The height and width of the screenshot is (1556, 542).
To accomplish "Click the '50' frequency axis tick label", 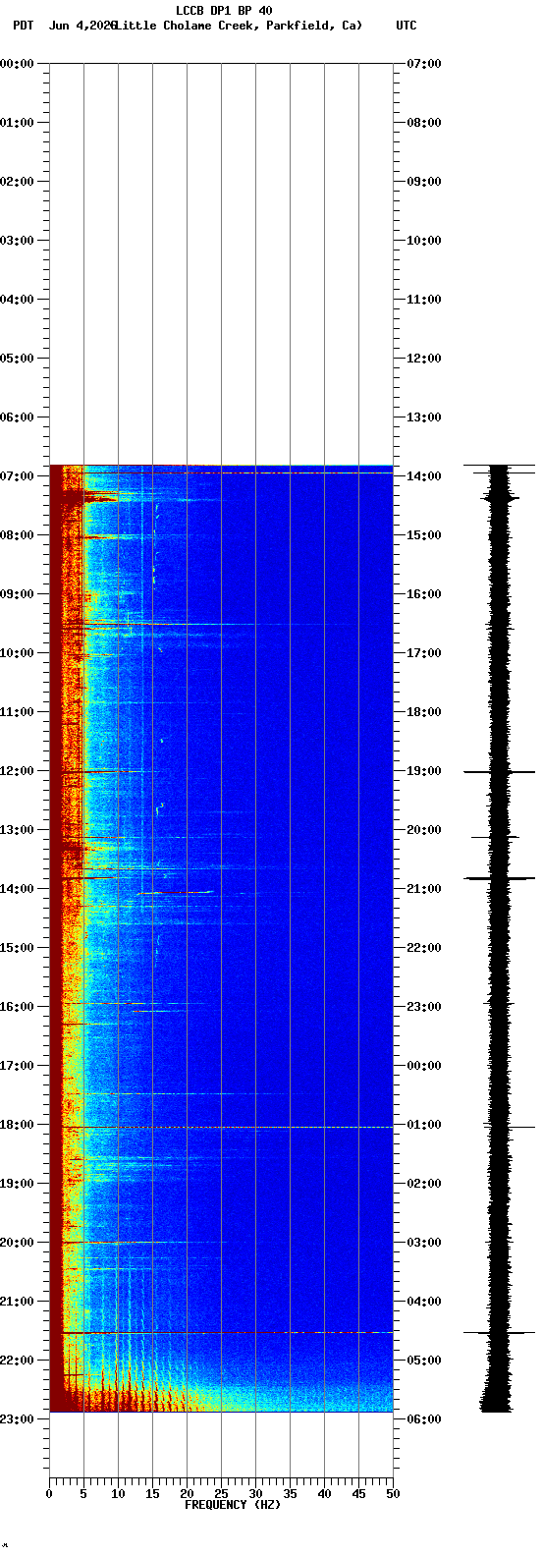I will (x=393, y=1494).
